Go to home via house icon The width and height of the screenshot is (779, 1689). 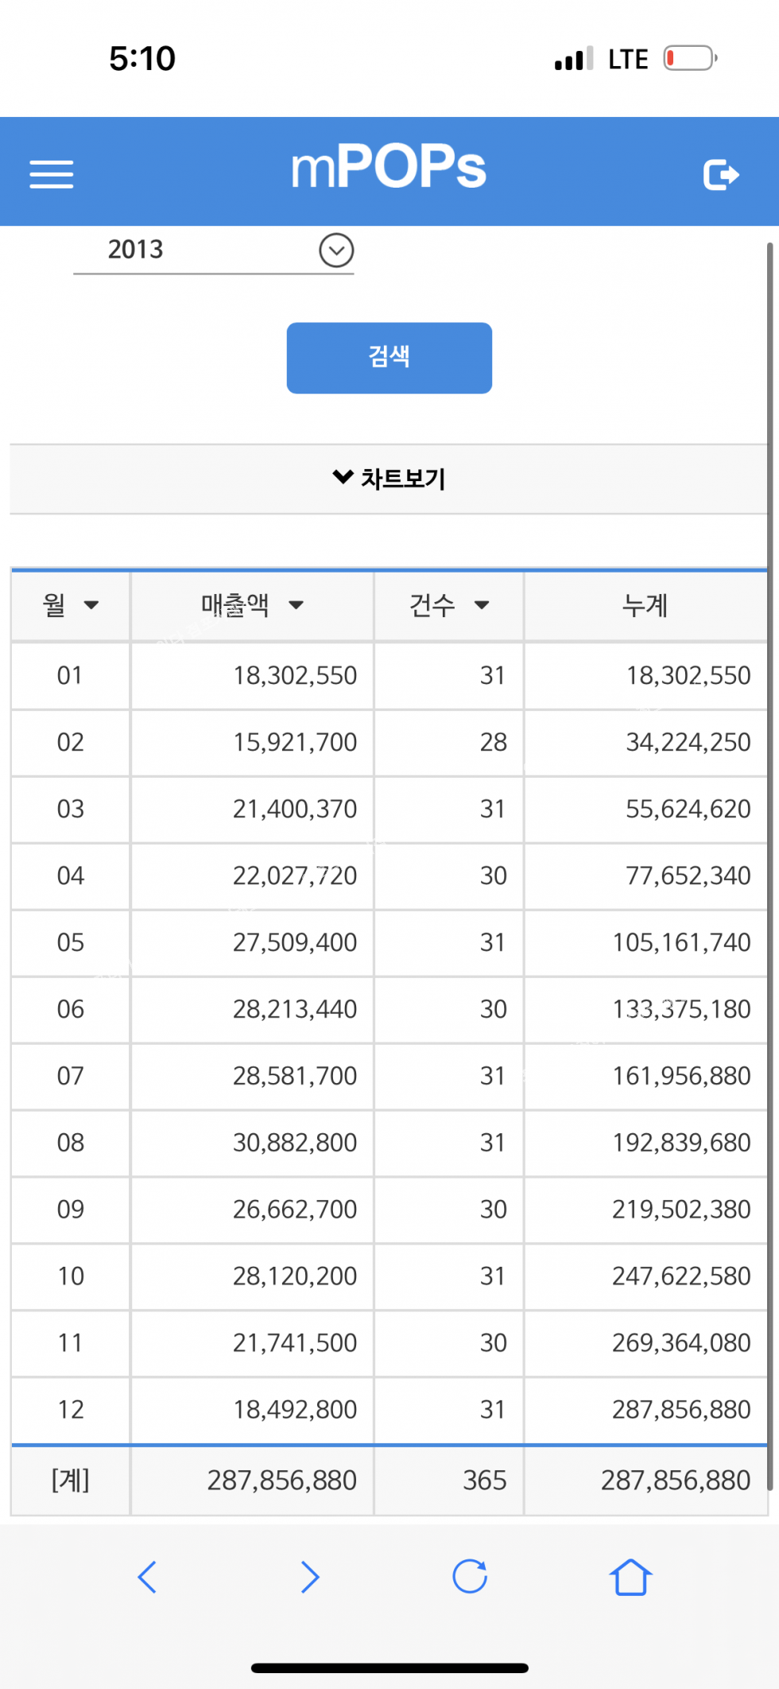(x=630, y=1577)
